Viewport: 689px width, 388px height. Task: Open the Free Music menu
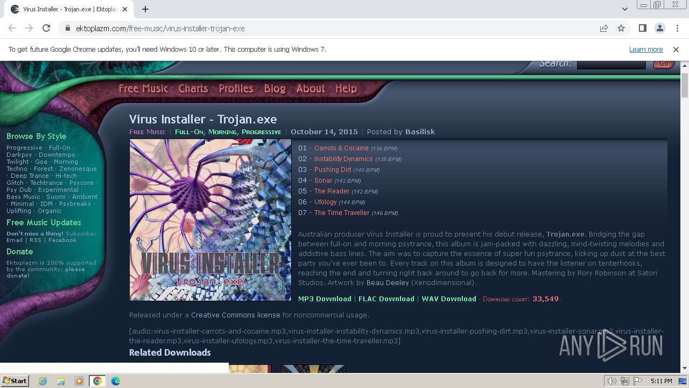click(x=144, y=88)
